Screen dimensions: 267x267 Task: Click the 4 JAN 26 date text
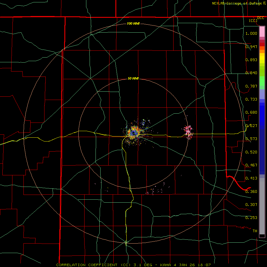[185, 265]
